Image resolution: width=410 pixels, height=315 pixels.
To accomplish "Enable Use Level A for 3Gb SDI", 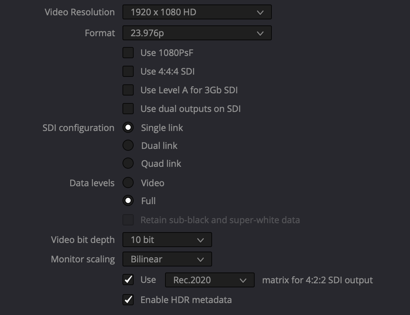I will [128, 90].
